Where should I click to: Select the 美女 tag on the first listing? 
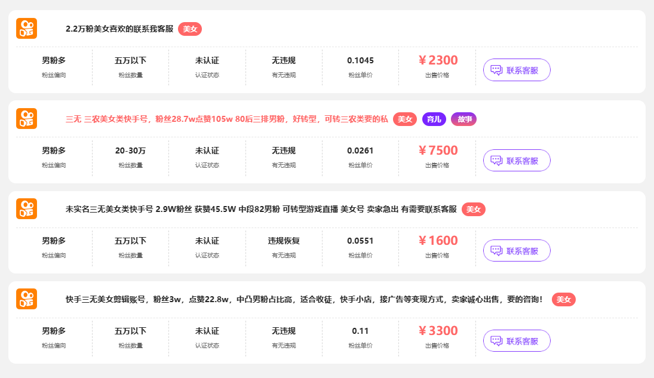pos(190,29)
